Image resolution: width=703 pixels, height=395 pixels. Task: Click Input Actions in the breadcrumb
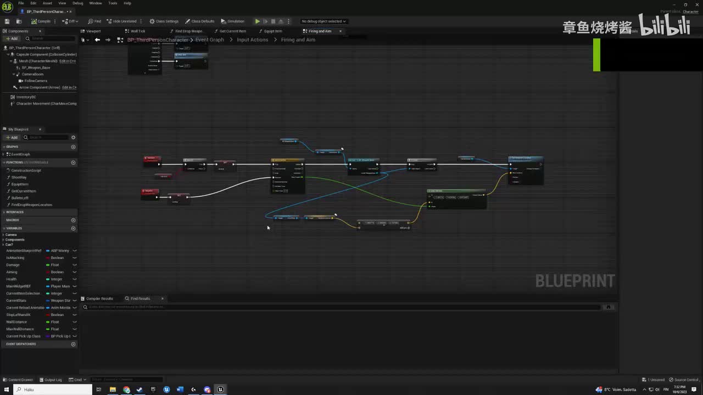pyautogui.click(x=253, y=40)
